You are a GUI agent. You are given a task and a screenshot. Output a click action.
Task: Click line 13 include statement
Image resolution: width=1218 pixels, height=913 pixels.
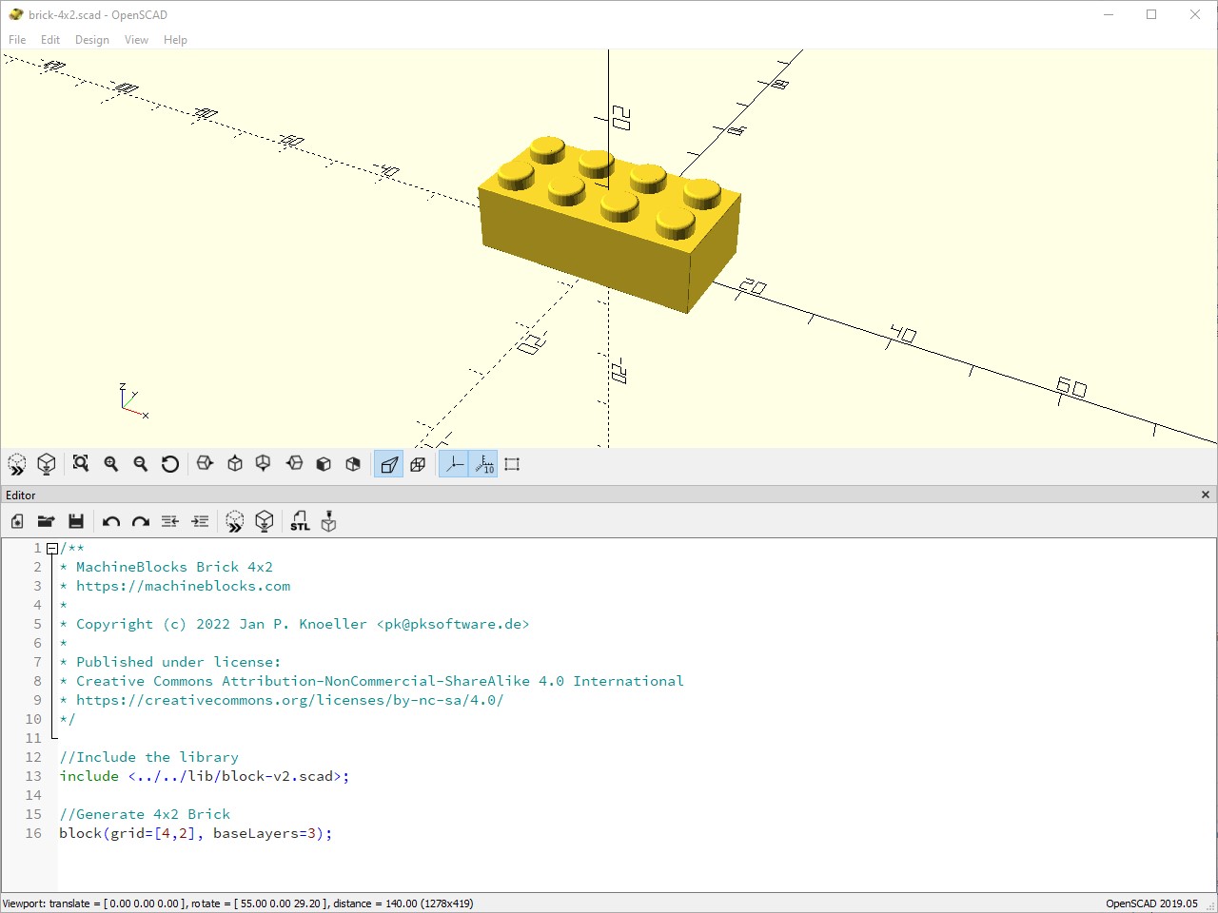pos(205,776)
